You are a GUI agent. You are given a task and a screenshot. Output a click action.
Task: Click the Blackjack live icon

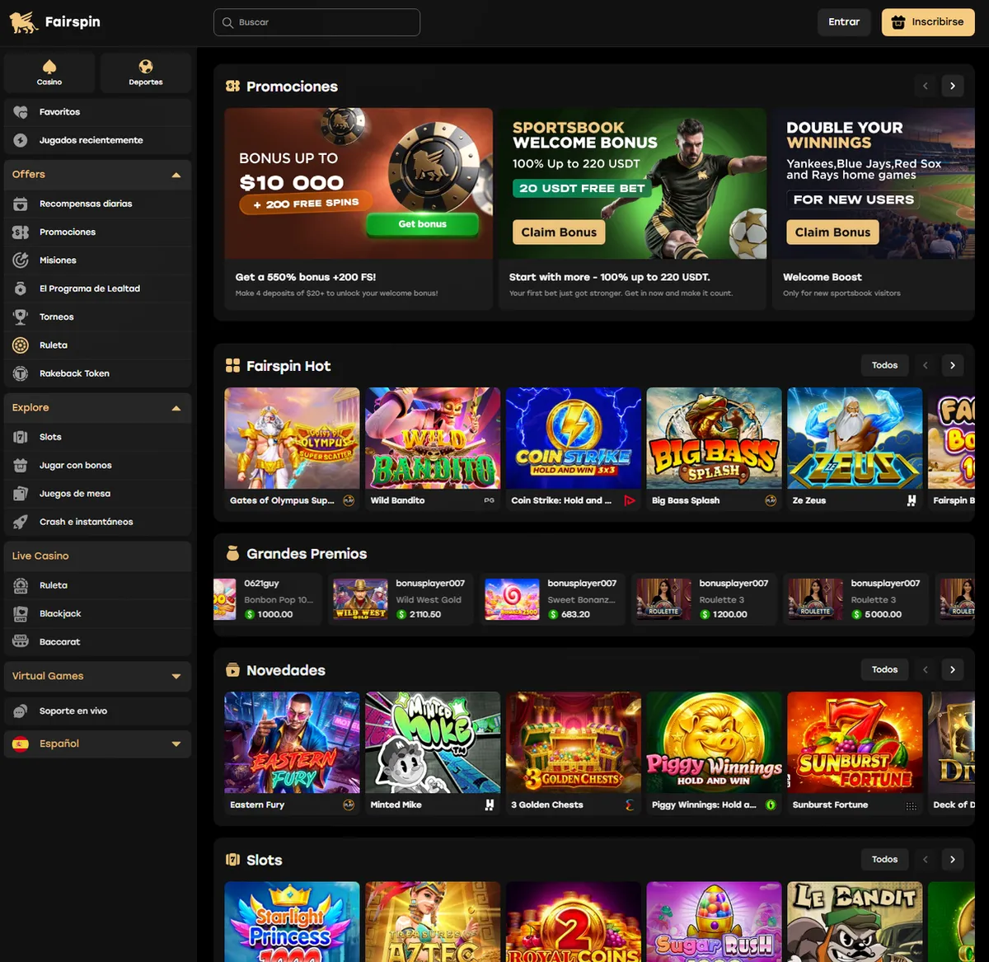point(21,613)
